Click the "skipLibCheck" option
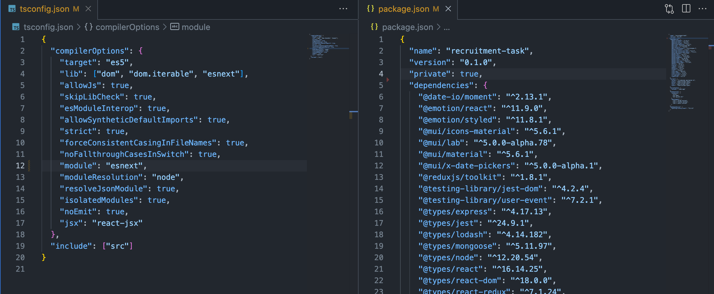Screen dimensions: 714x294 click(x=92, y=97)
